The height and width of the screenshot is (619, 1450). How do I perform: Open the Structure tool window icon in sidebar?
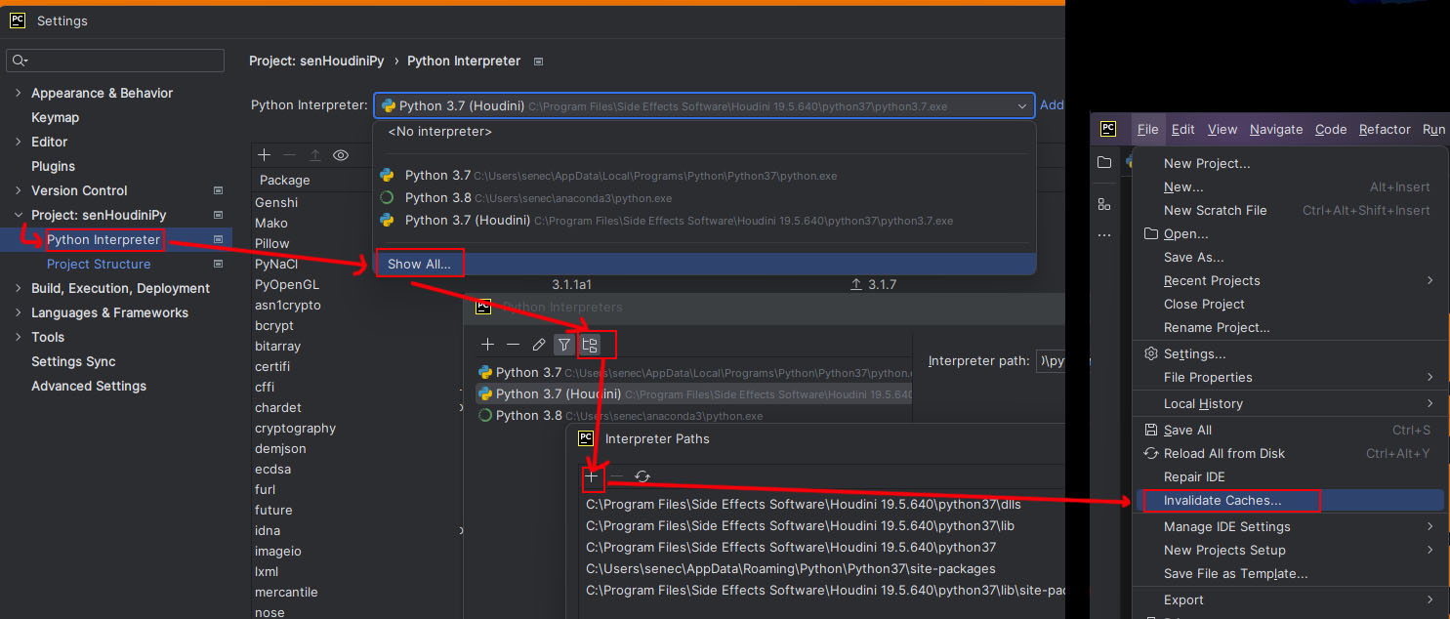click(x=1104, y=204)
